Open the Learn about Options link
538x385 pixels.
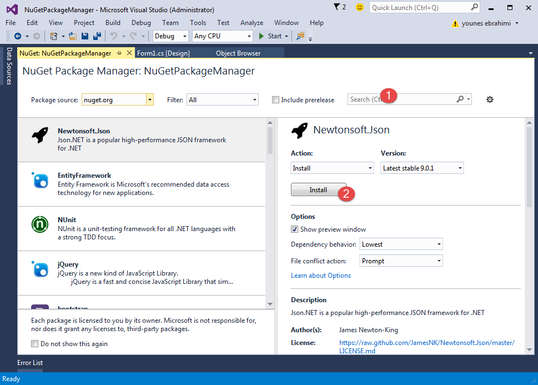321,275
